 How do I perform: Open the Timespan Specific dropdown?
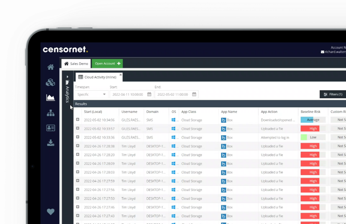pyautogui.click(x=91, y=95)
